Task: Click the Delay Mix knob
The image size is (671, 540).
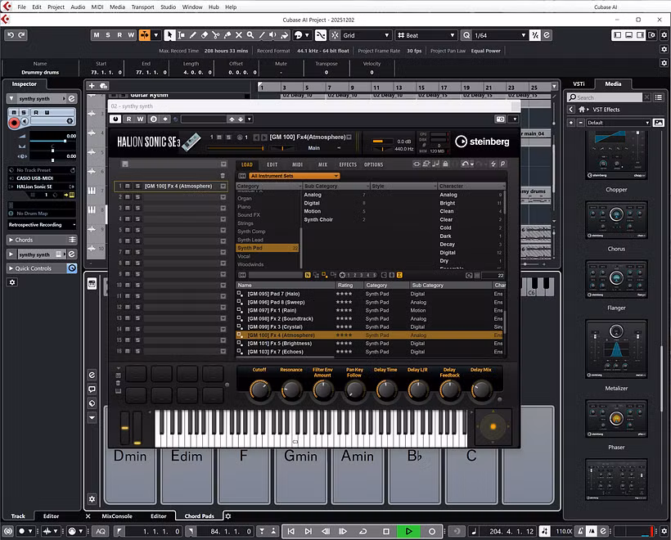Action: click(481, 389)
